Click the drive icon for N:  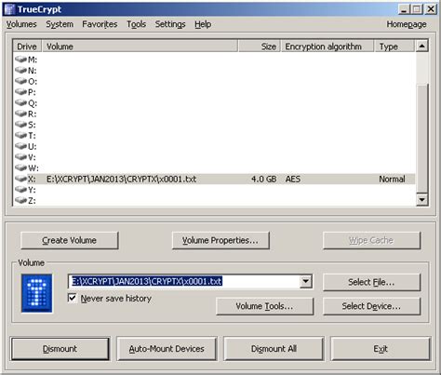(x=20, y=70)
